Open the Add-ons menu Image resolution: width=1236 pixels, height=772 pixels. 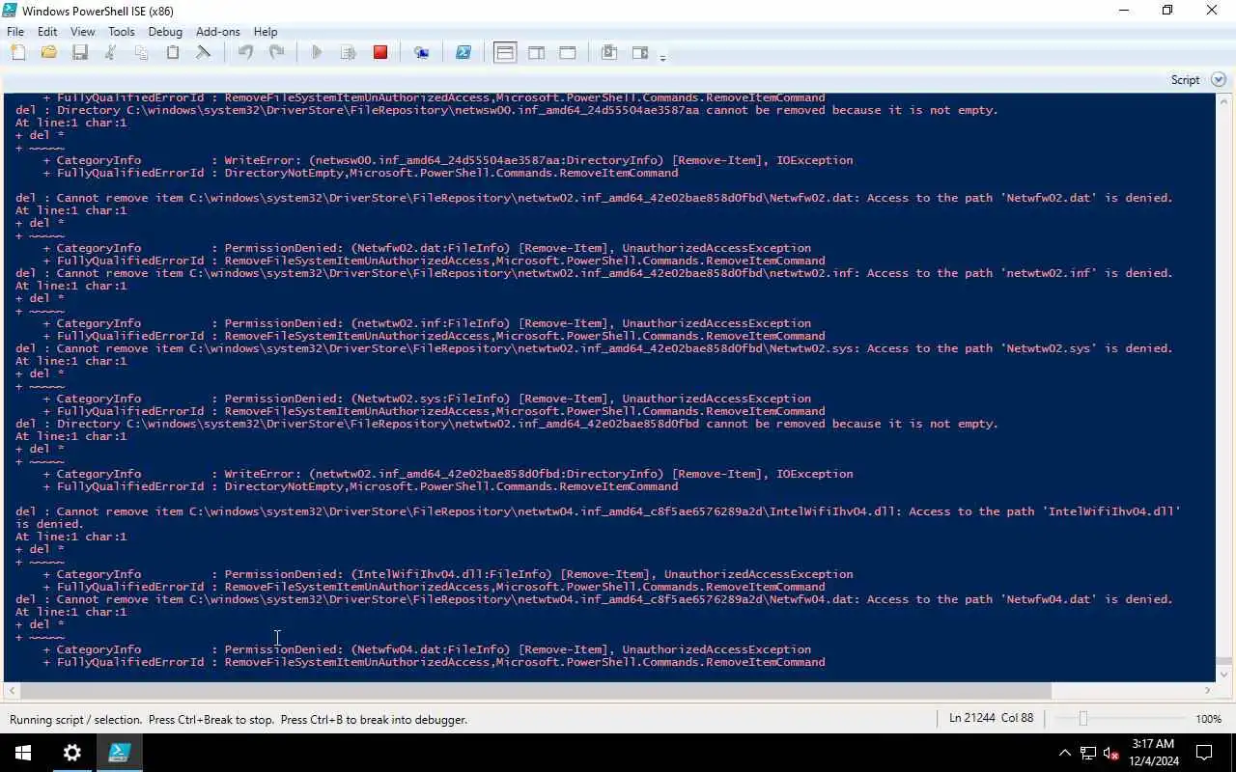point(218,32)
